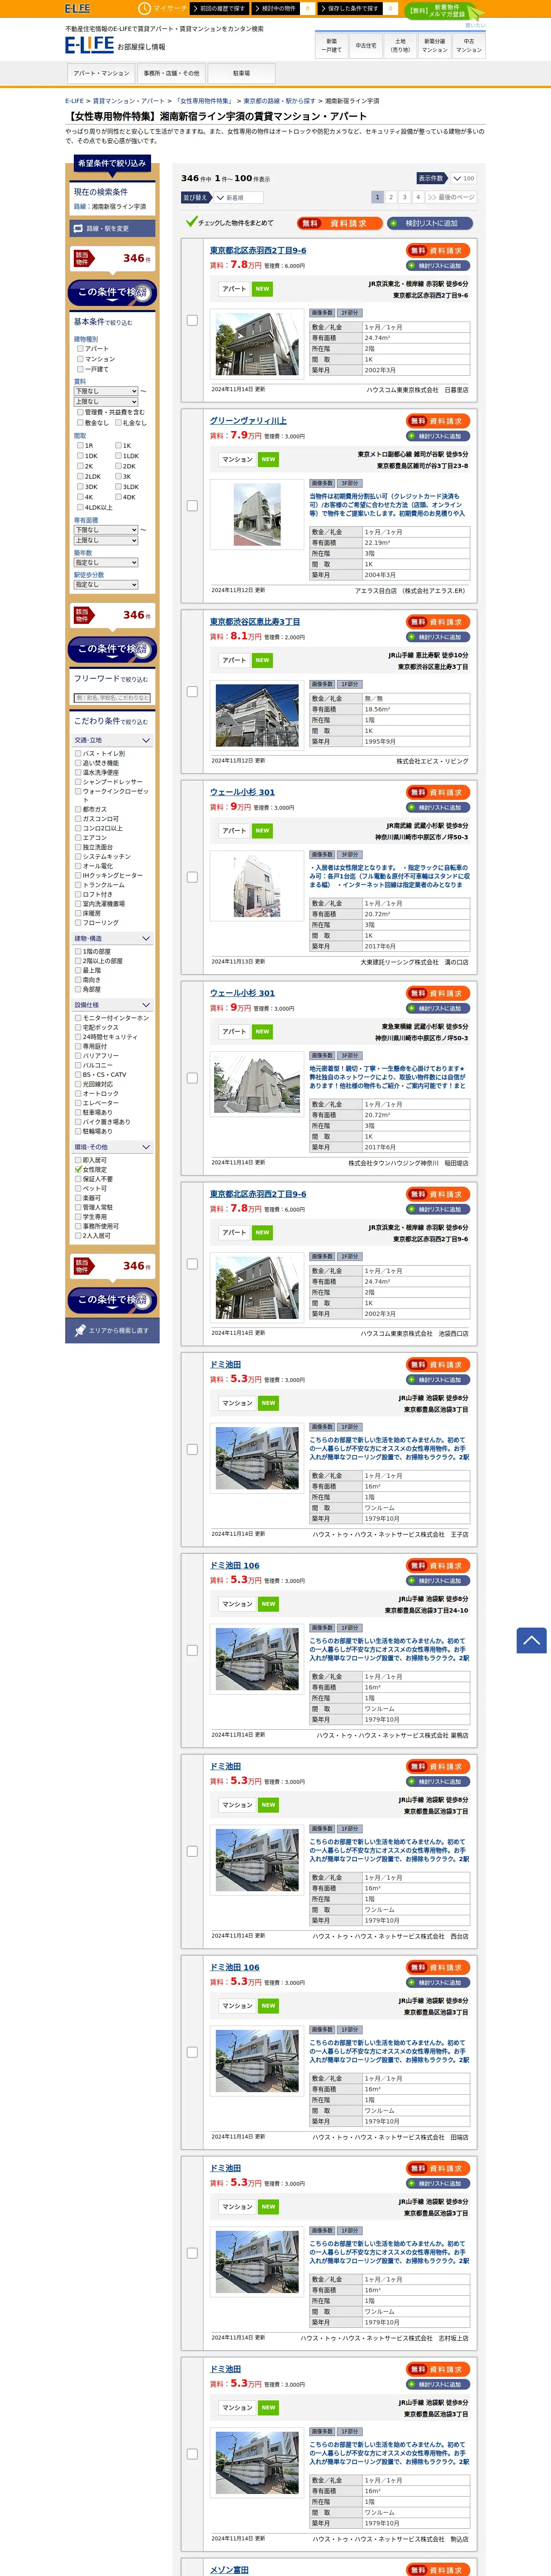Switch to 駐車場 tab
Screen dimensions: 551x2576
tap(241, 73)
